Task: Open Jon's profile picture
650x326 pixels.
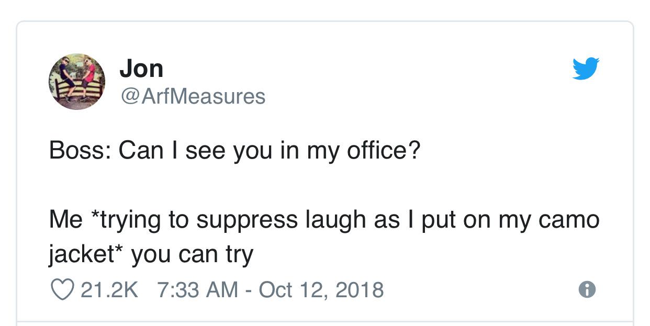Action: 77,81
